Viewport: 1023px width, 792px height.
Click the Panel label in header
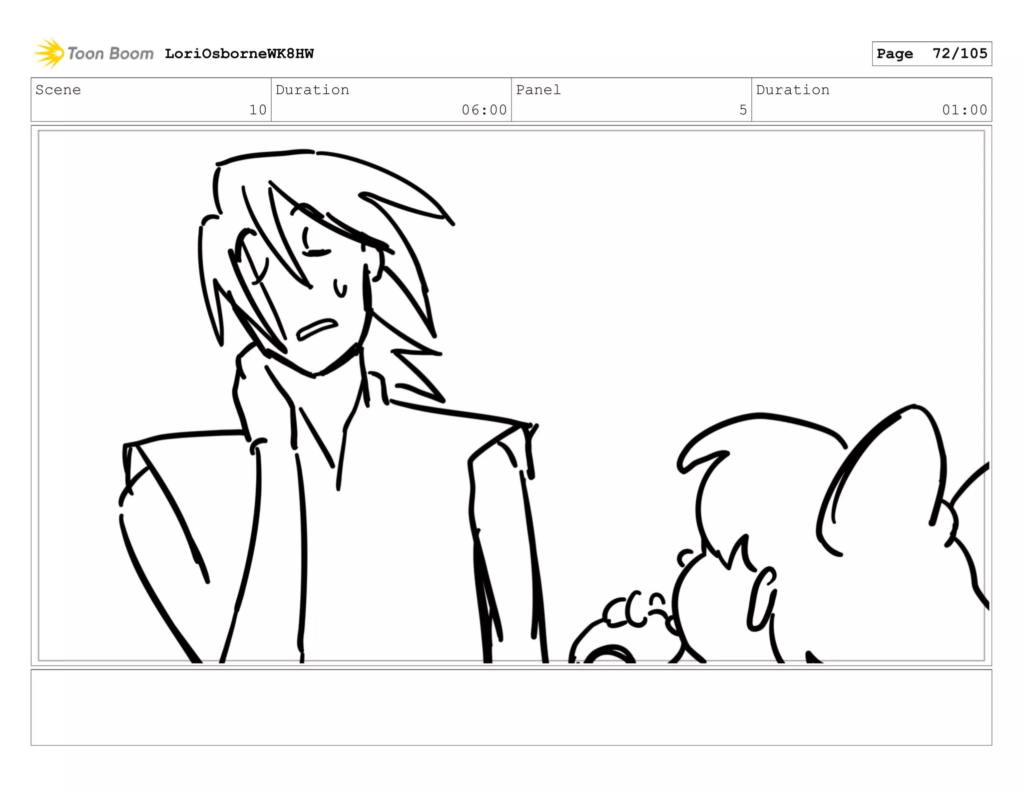pyautogui.click(x=538, y=90)
